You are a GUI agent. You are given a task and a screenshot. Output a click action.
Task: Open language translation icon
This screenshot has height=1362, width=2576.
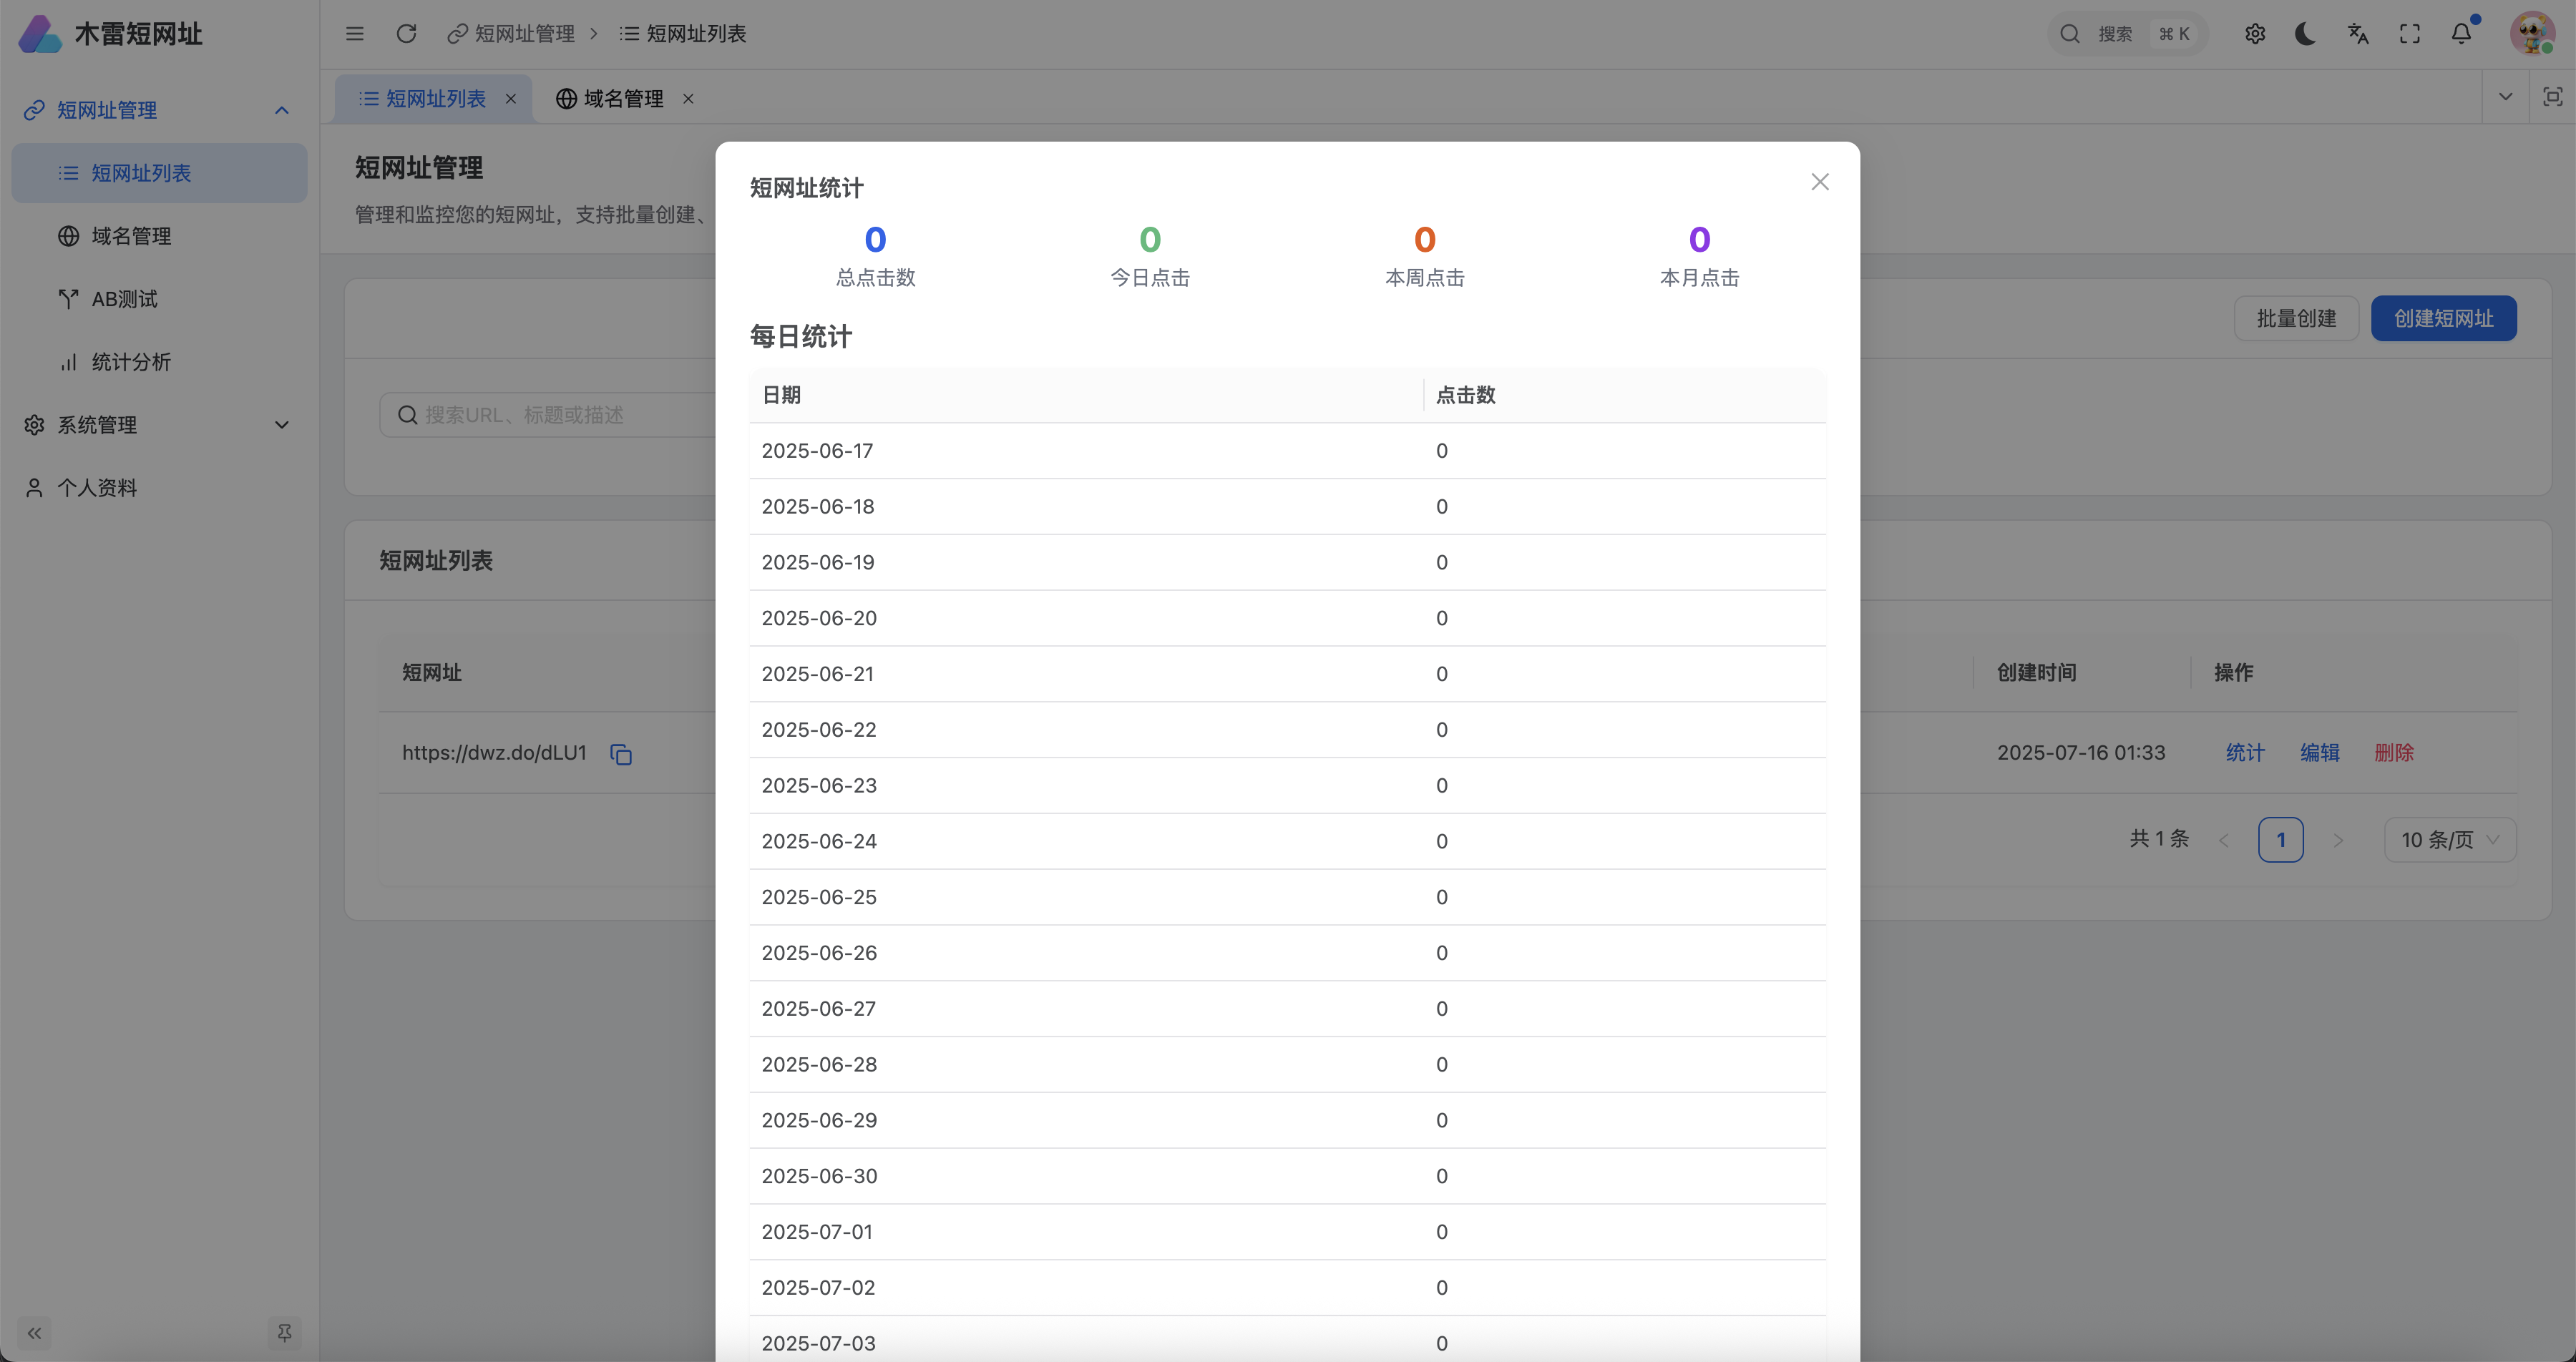click(x=2358, y=34)
